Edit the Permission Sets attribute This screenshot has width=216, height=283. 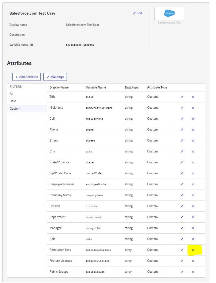tap(182, 250)
